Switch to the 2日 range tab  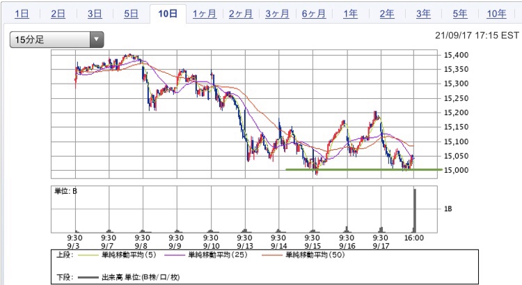(x=58, y=14)
